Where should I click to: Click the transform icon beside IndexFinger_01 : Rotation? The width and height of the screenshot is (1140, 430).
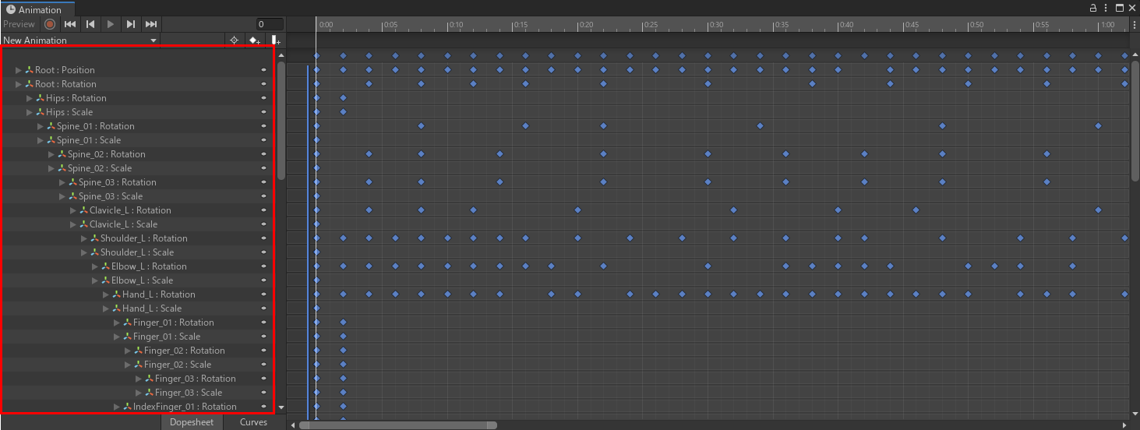click(x=128, y=407)
